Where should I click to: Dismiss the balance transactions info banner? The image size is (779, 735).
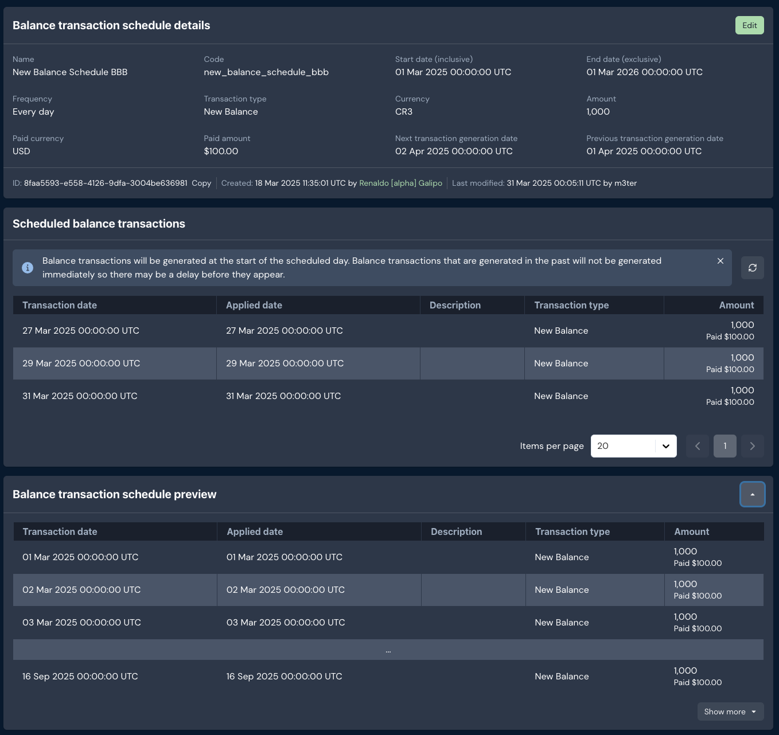(720, 261)
